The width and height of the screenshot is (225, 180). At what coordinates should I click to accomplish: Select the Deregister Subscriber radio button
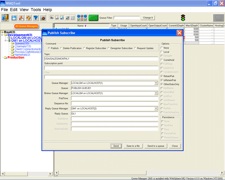click(109, 48)
